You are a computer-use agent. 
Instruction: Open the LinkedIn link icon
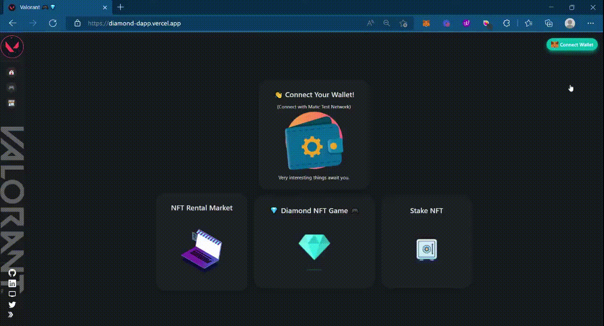coord(12,283)
